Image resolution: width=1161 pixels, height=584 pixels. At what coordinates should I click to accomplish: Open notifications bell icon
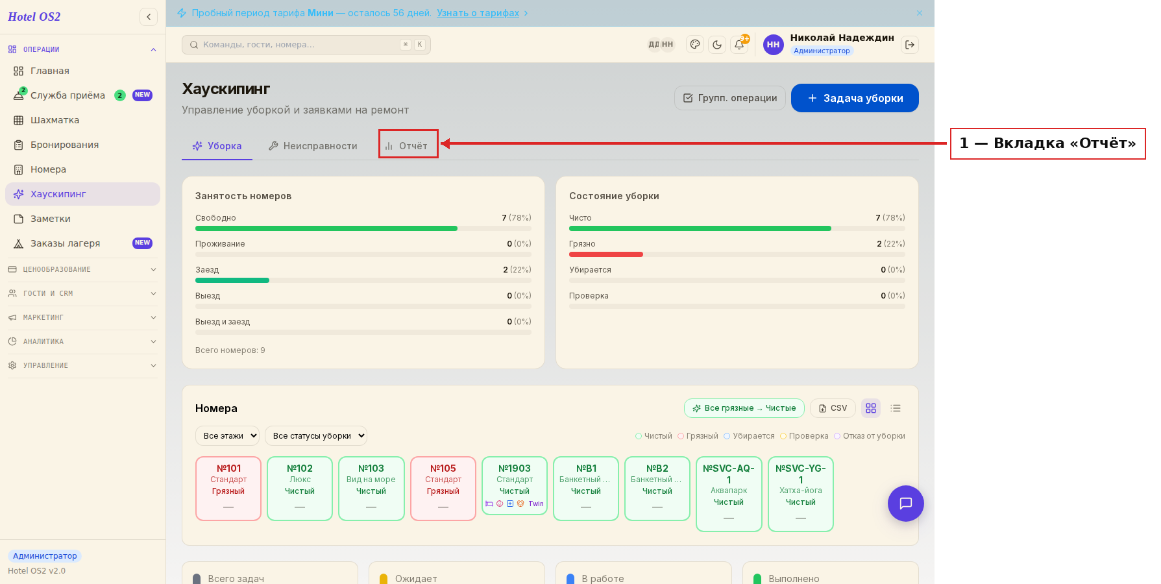click(x=739, y=45)
